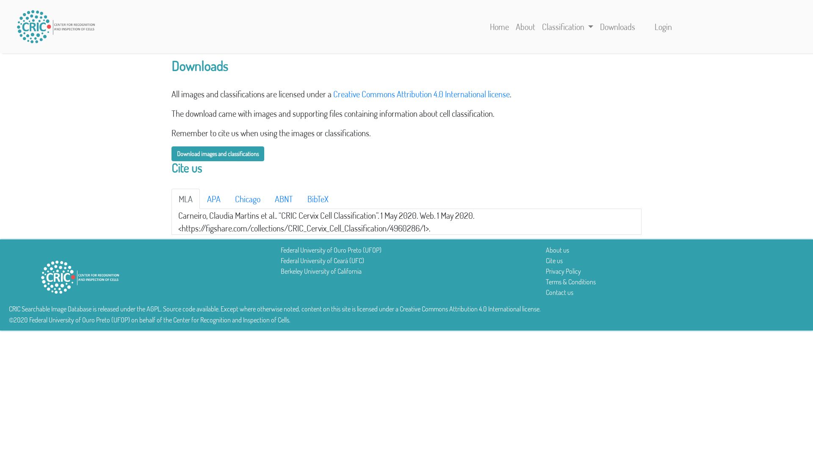Click About us in the footer
813x457 pixels.
557,250
